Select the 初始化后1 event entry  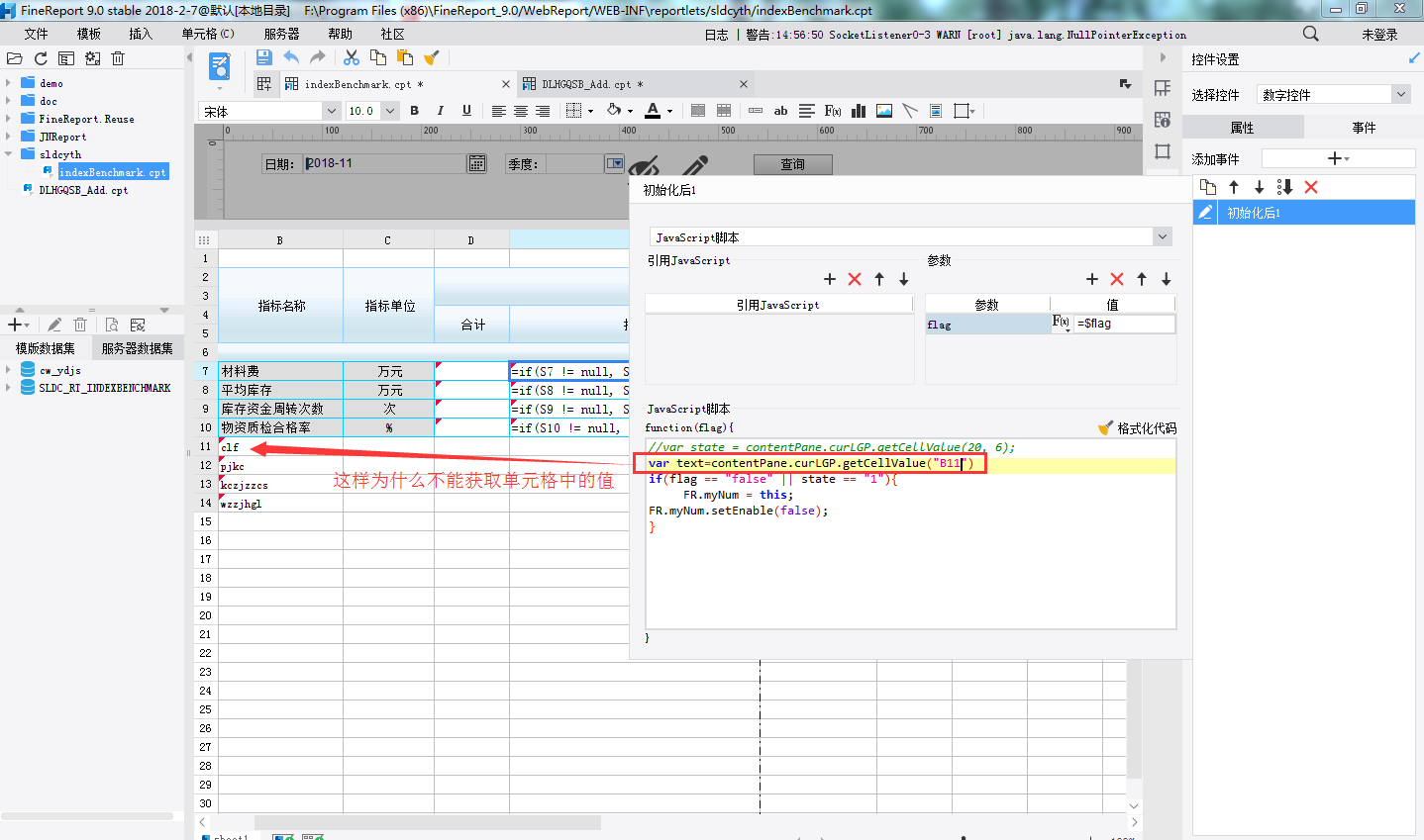pos(1303,212)
